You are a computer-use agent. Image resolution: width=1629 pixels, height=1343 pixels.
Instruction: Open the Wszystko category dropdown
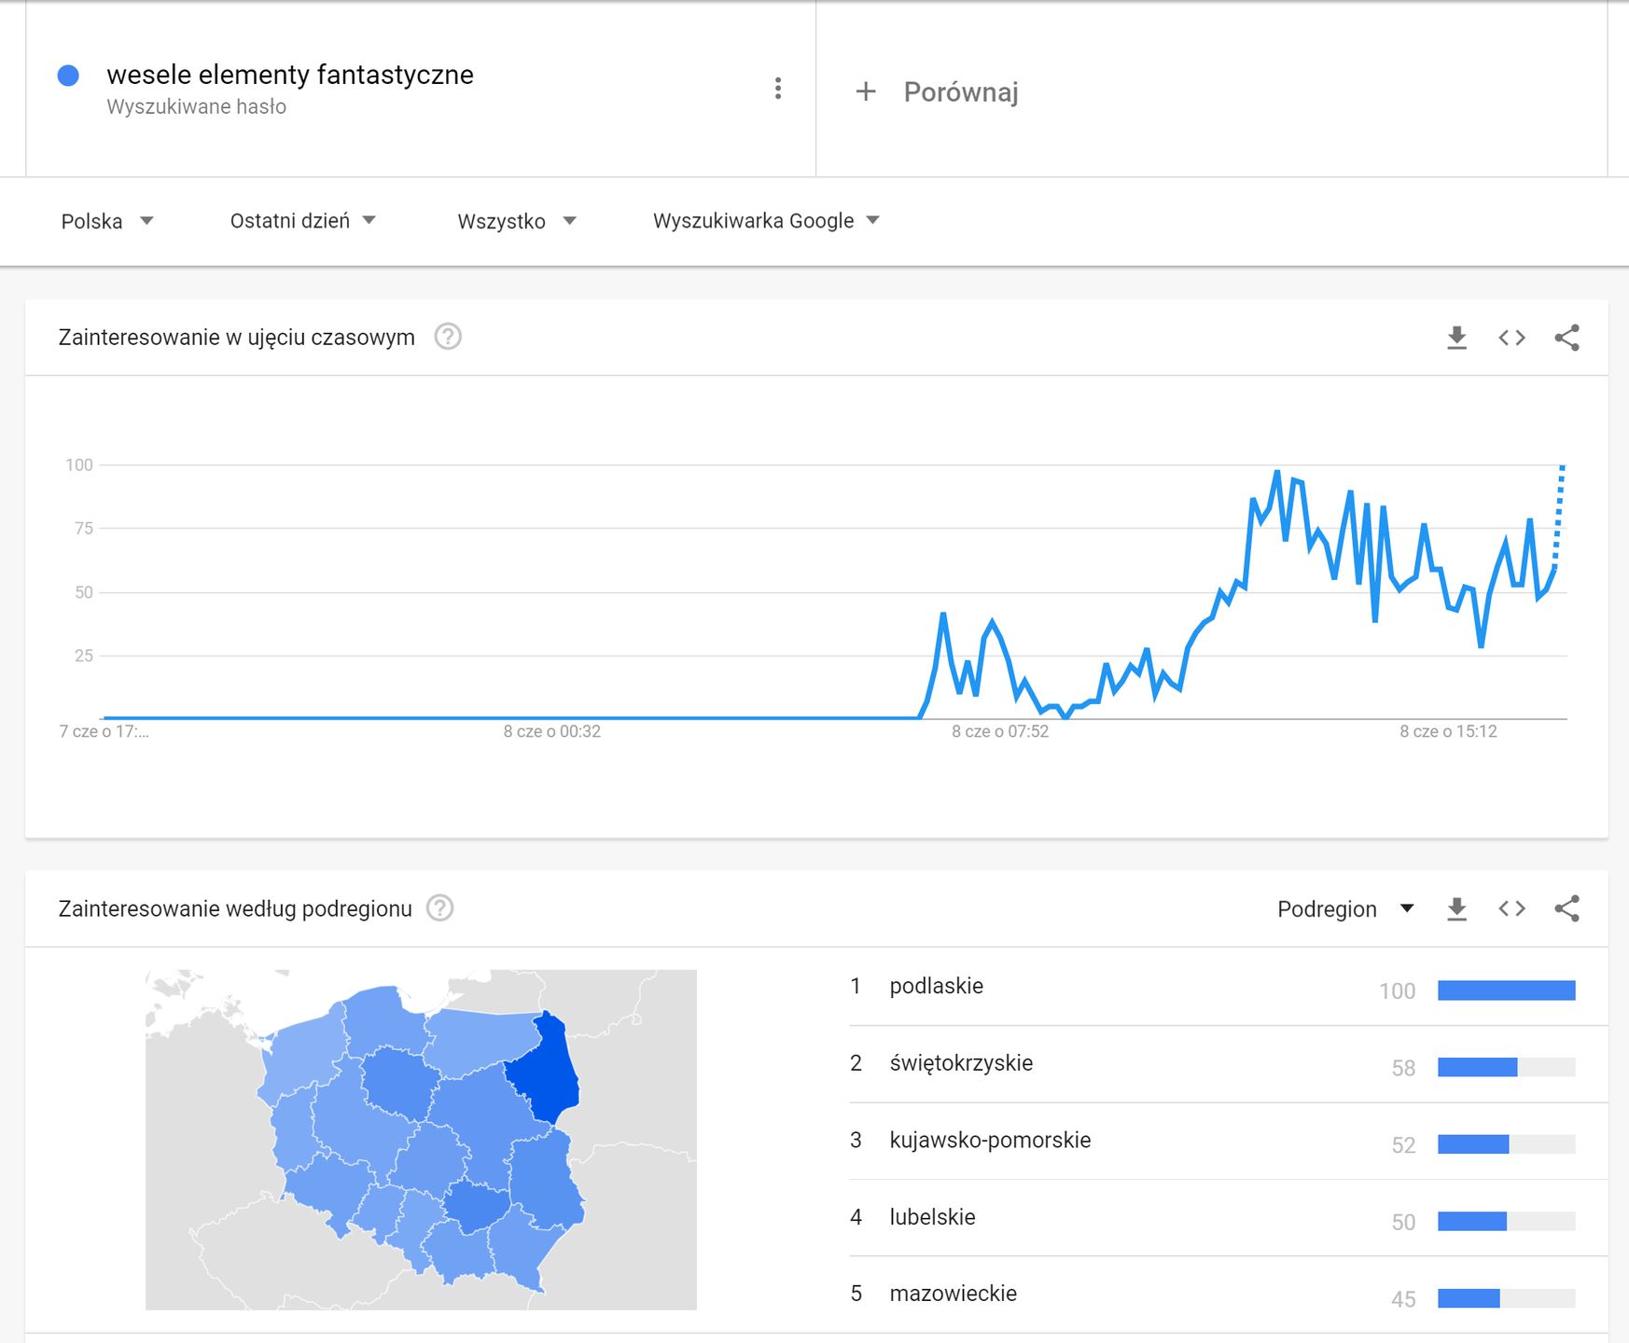point(516,221)
